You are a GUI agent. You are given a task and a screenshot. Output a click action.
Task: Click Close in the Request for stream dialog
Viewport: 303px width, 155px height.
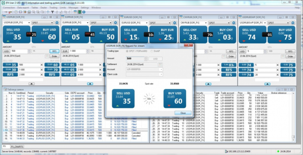[183, 113]
